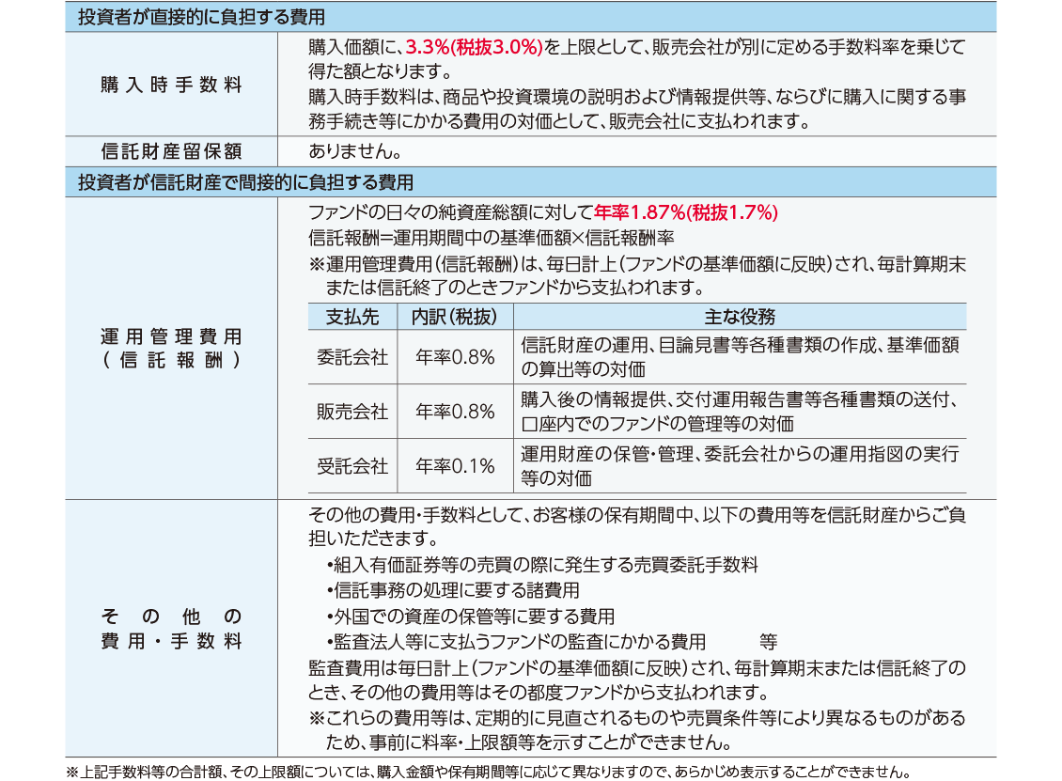The height and width of the screenshot is (781, 1062).
Task: Select the 委託会社 cell
Action: coord(351,357)
